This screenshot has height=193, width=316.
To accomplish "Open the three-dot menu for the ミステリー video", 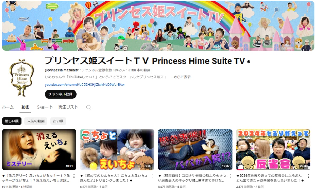I will pos(74,176).
